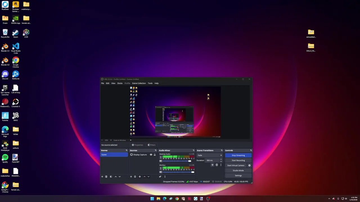Image resolution: width=360 pixels, height=202 pixels.
Task: Select Steam desktop icon
Action: click(x=15, y=33)
